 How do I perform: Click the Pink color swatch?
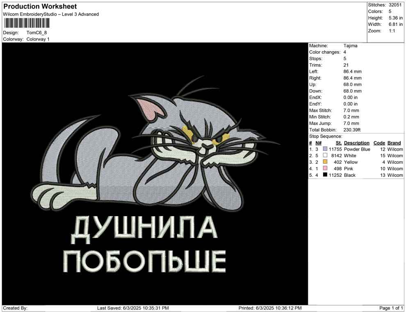(325, 168)
